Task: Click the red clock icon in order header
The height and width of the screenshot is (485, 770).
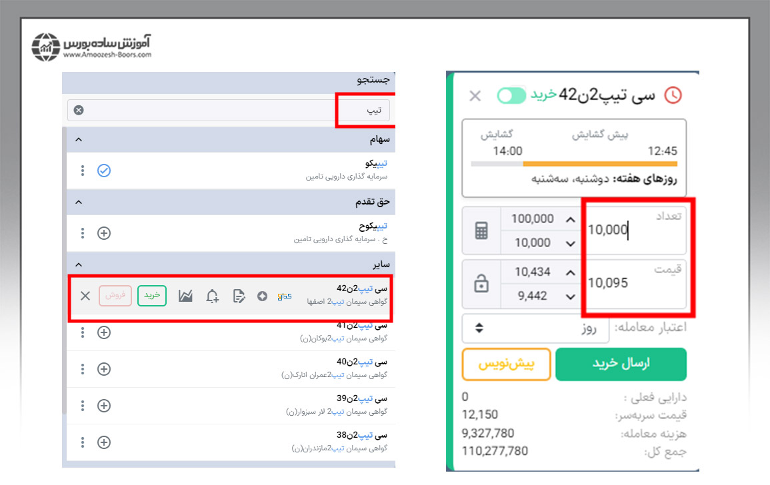Action: pos(673,95)
